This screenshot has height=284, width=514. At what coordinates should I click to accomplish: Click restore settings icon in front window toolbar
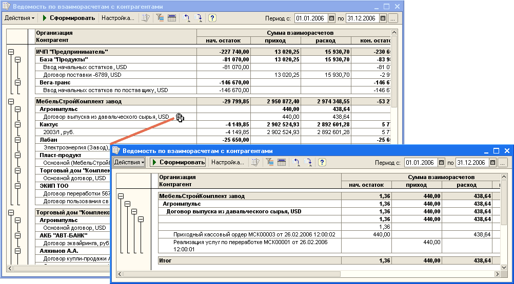[x=296, y=162]
